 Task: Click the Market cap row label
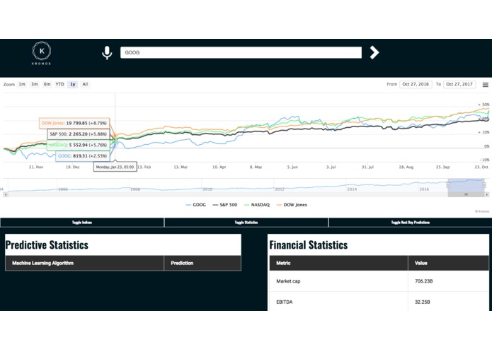[x=288, y=281]
